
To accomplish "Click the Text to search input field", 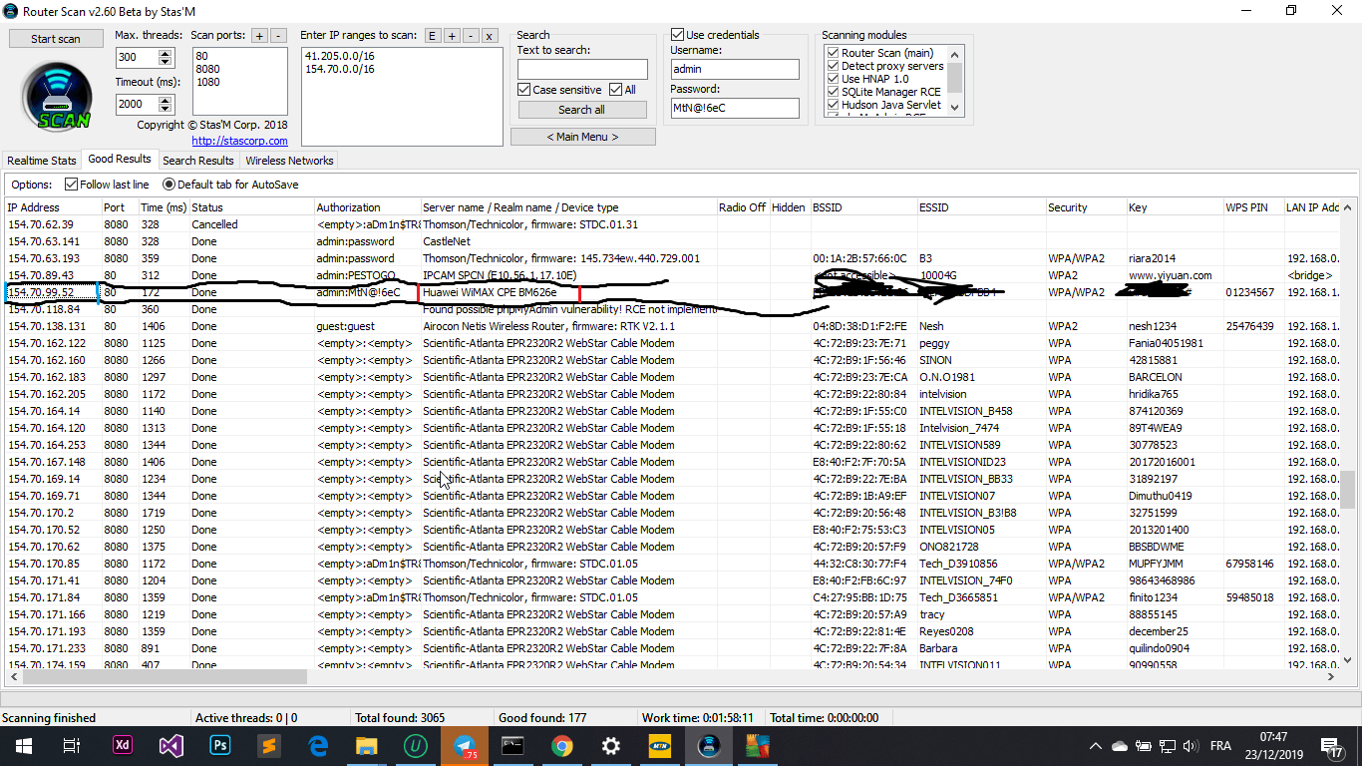I will point(582,69).
